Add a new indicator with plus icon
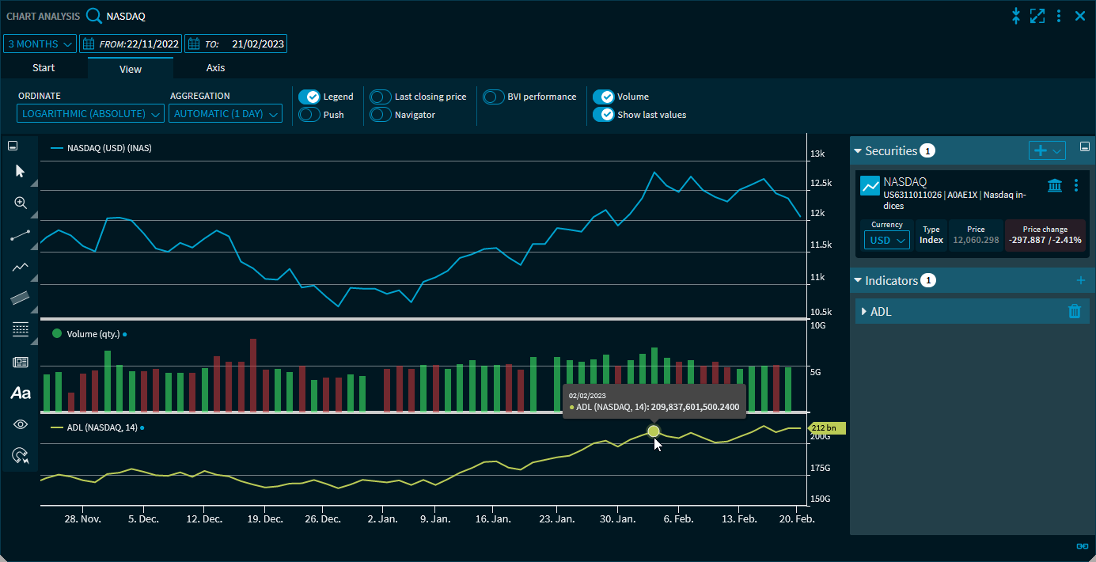The width and height of the screenshot is (1096, 562). click(x=1081, y=280)
